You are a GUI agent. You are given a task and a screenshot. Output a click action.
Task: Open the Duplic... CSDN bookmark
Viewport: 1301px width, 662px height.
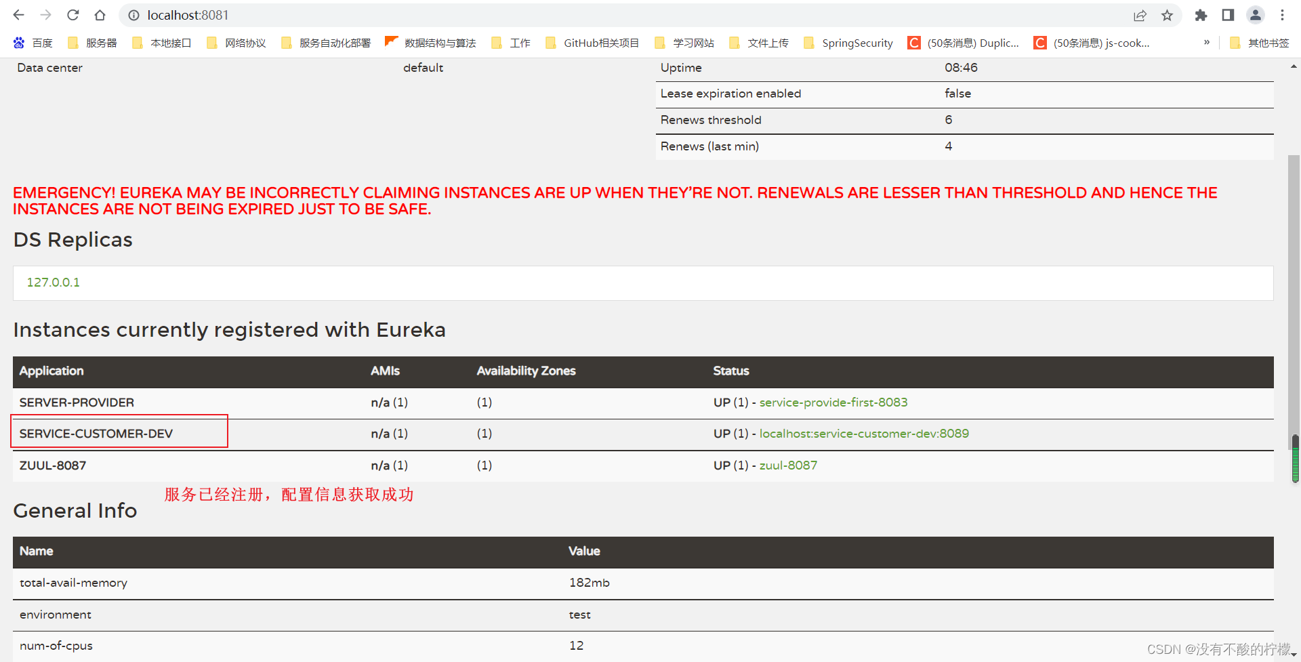click(x=964, y=43)
